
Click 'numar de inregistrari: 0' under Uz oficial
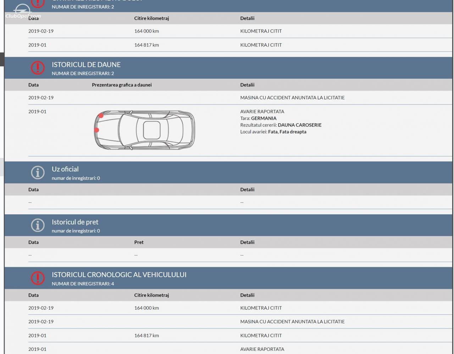(x=76, y=178)
